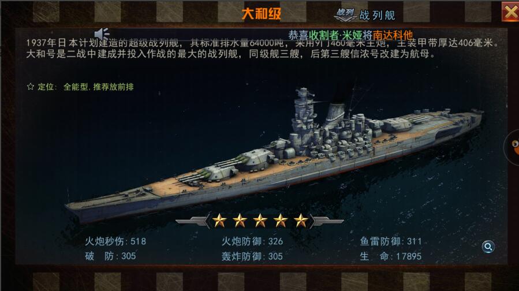Viewport: 519px width, 291px height.
Task: Click the star icon beside 定位
Action: [x=31, y=87]
